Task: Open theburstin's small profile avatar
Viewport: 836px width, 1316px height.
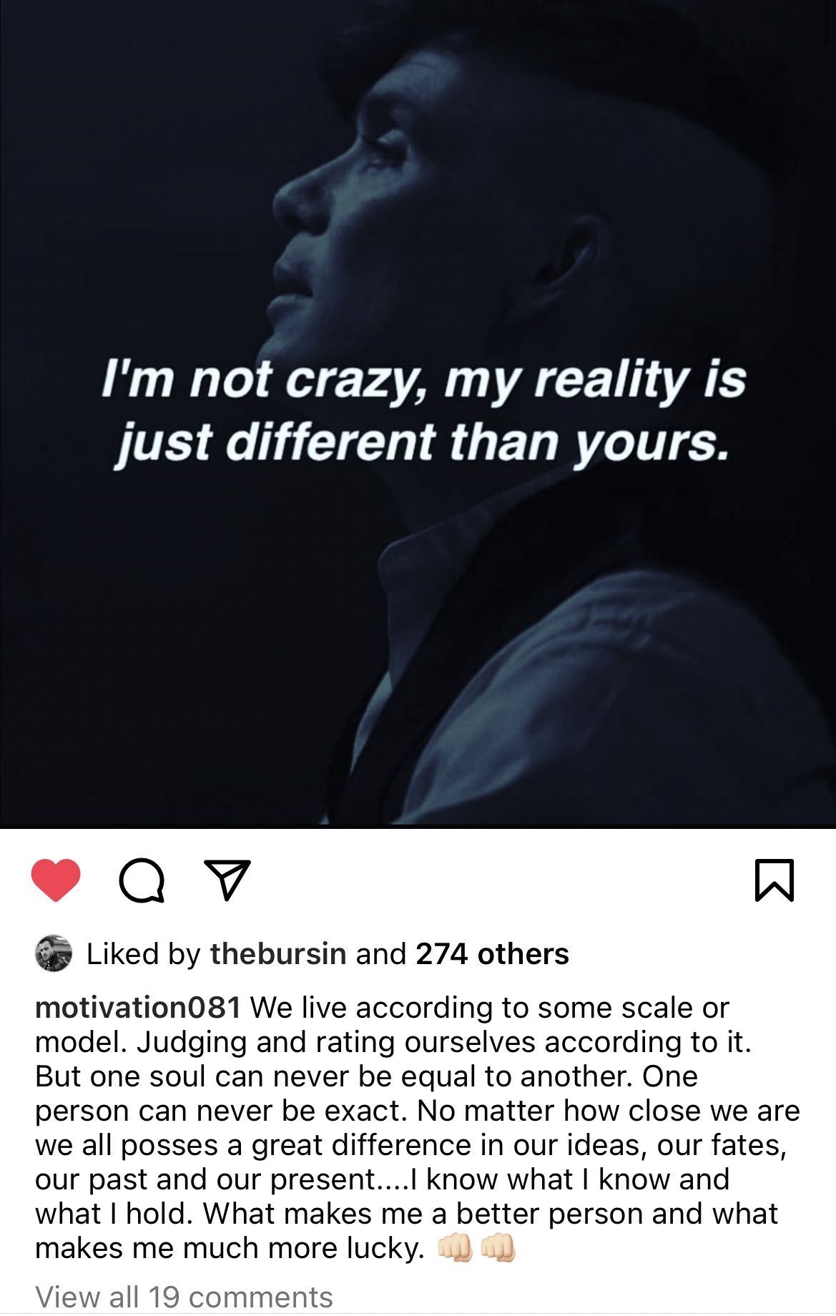Action: point(54,953)
